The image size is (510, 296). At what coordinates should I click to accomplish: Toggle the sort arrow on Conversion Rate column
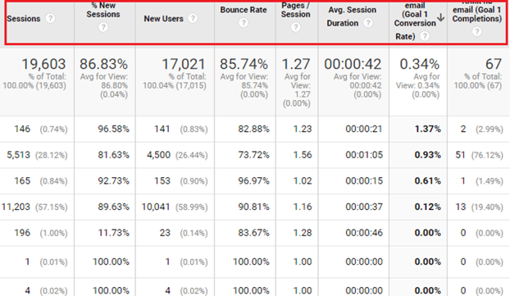(x=441, y=17)
